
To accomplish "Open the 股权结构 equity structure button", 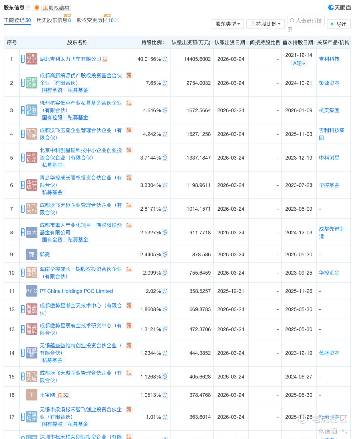I will coord(56,8).
